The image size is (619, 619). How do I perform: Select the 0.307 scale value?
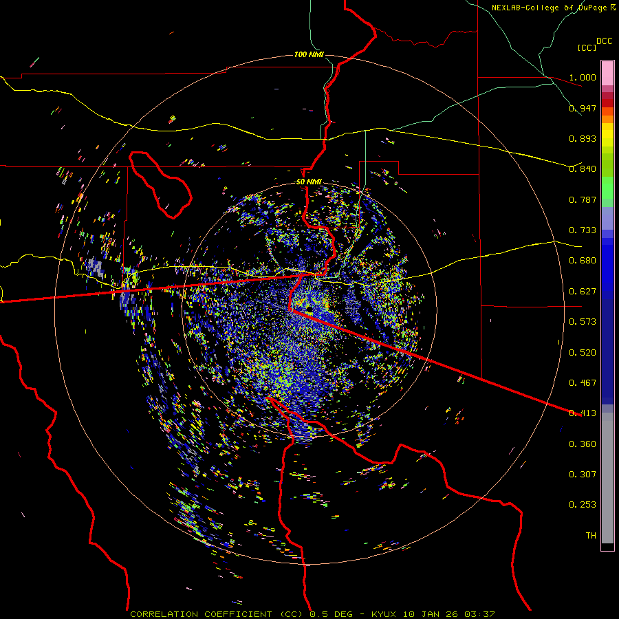pos(583,475)
